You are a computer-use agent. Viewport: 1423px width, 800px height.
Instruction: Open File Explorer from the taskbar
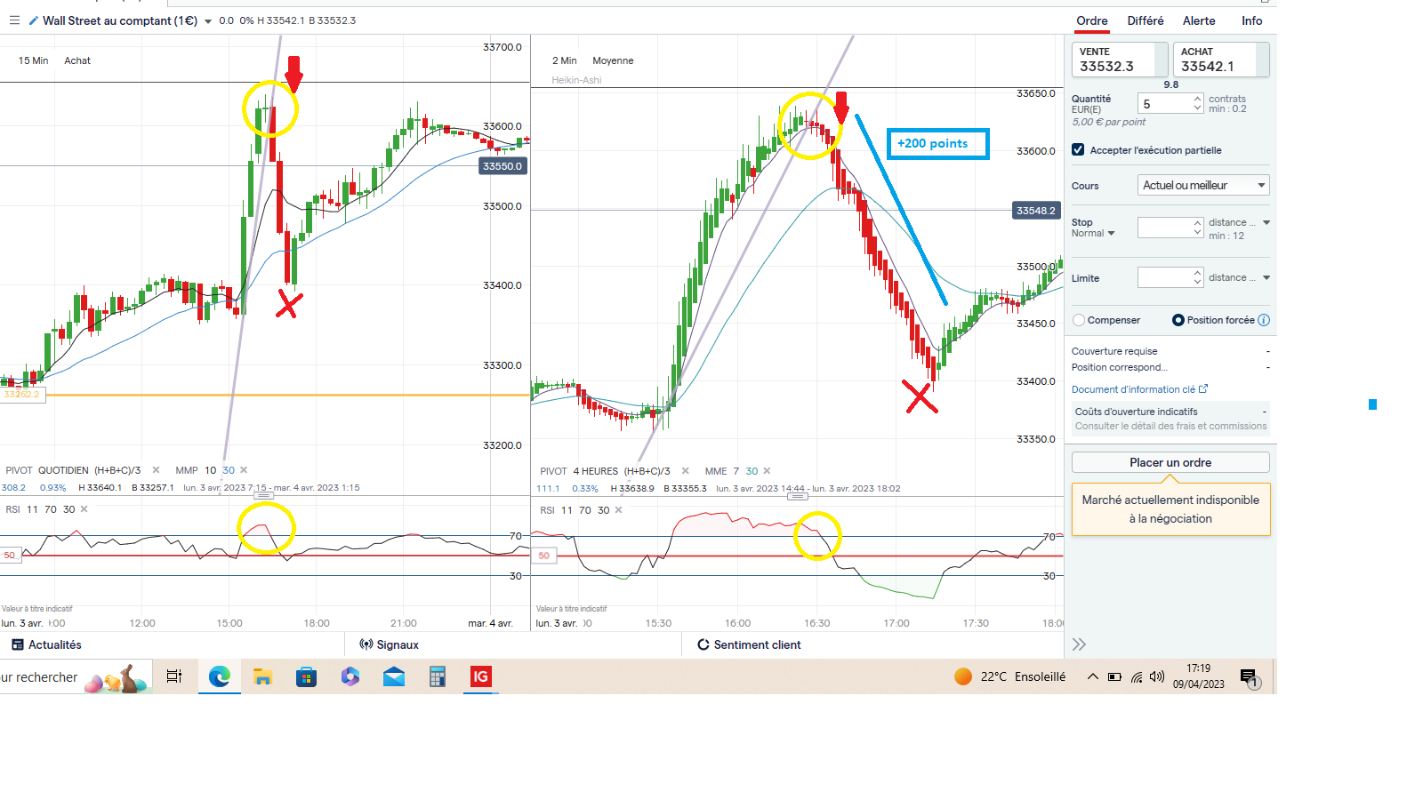[x=262, y=676]
